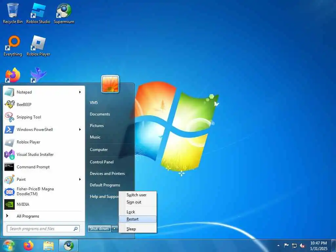Expand the Windows PowerShell jump list arrow
The width and height of the screenshot is (336, 252).
coord(80,129)
